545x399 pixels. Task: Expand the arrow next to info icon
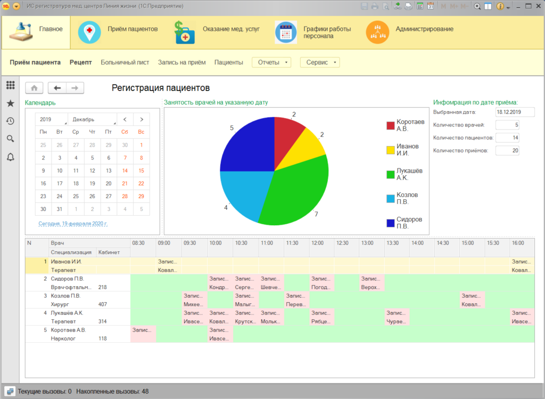point(508,7)
